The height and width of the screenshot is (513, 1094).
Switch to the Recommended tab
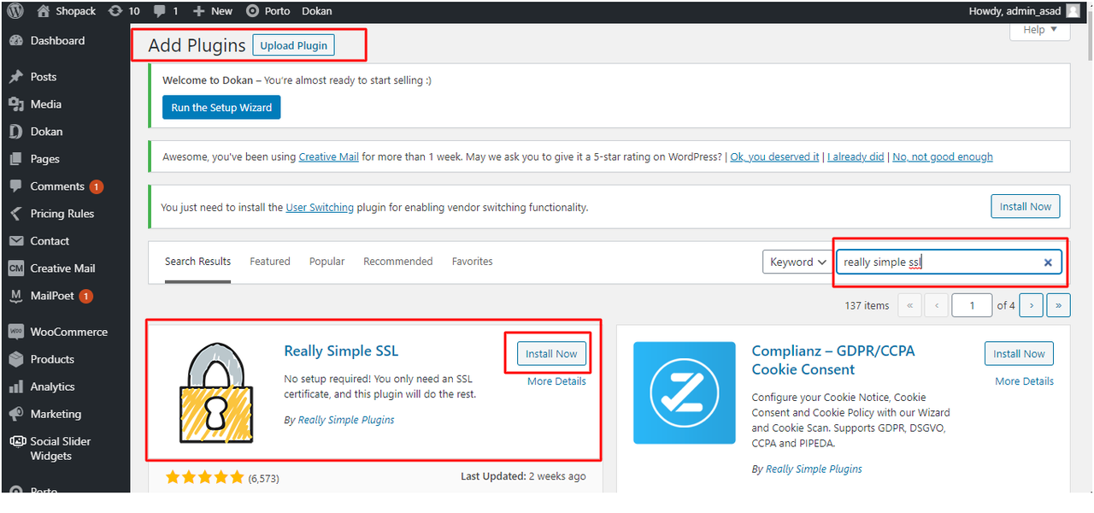click(x=398, y=262)
